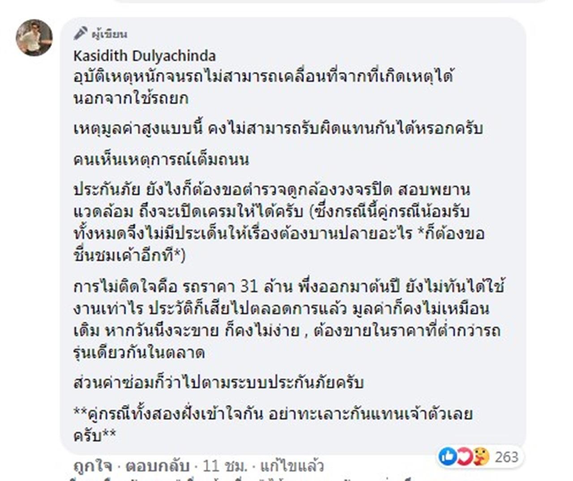This screenshot has width=573, height=481.
Task: Click the line คนเห็นเหตุการณ์เต็มถนน
Action: tap(161, 159)
